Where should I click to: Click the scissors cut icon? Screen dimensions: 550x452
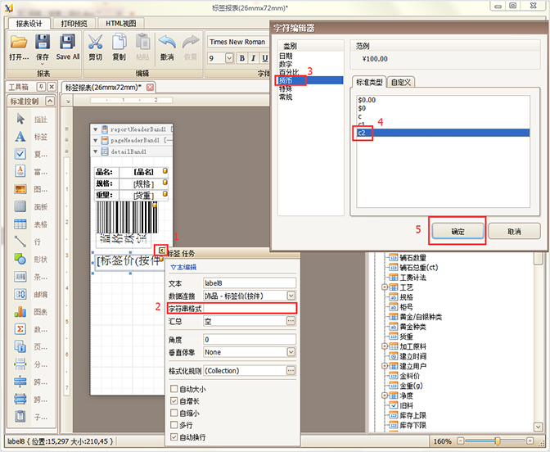96,42
